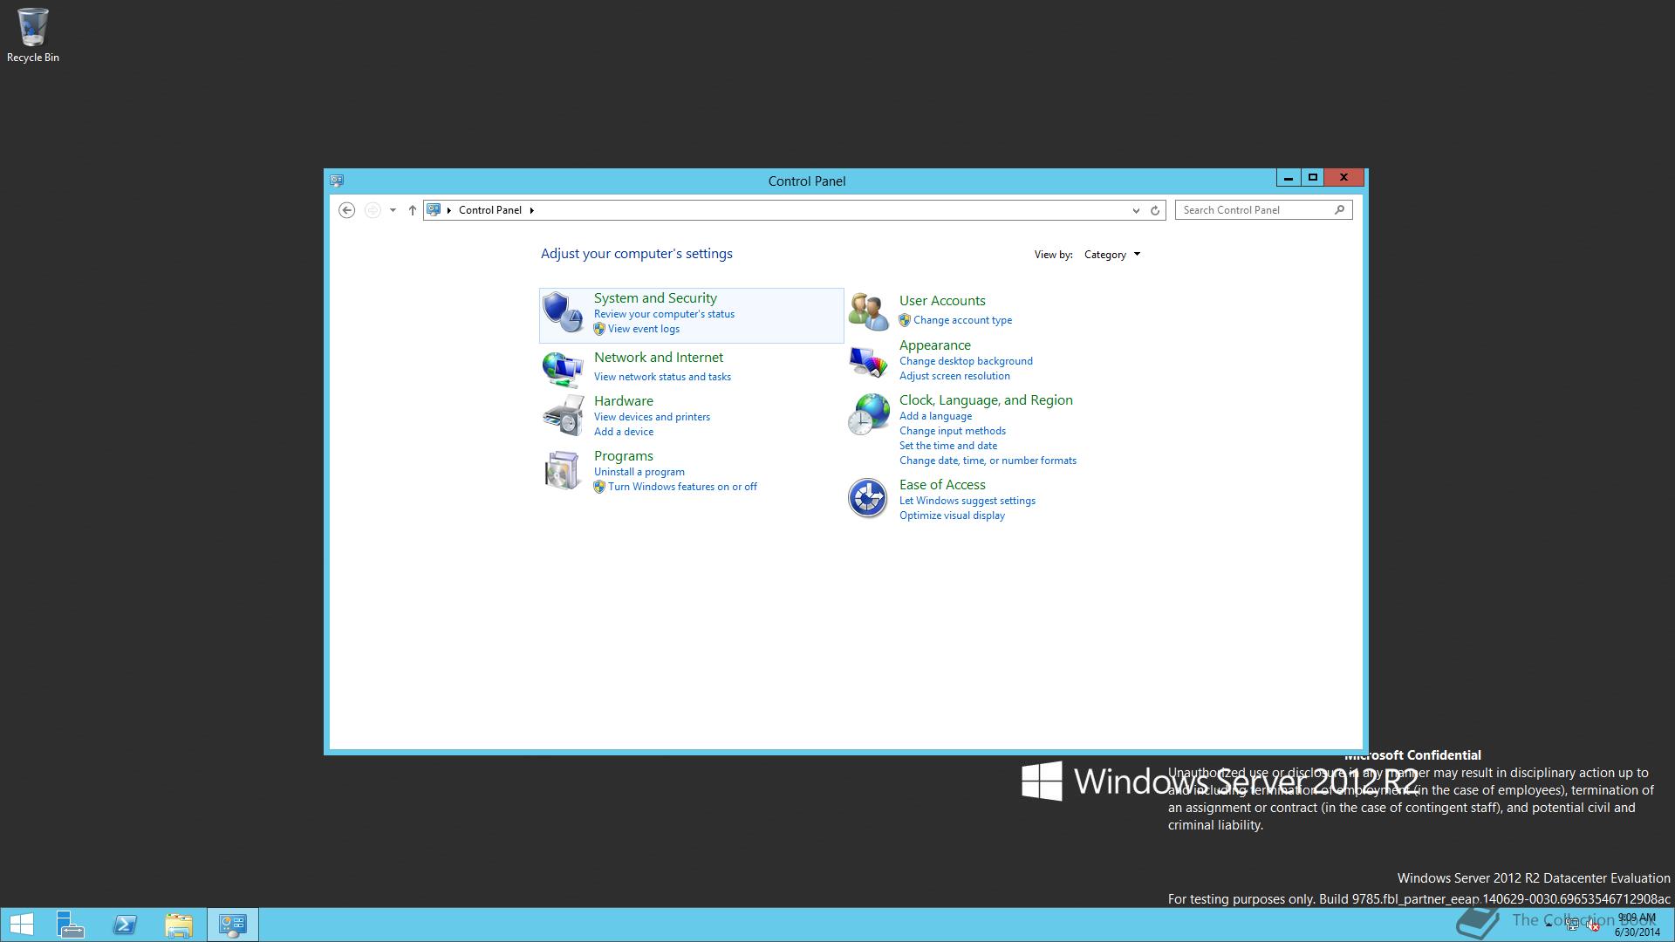Open the View by Category dropdown
The height and width of the screenshot is (942, 1675).
pyautogui.click(x=1111, y=255)
